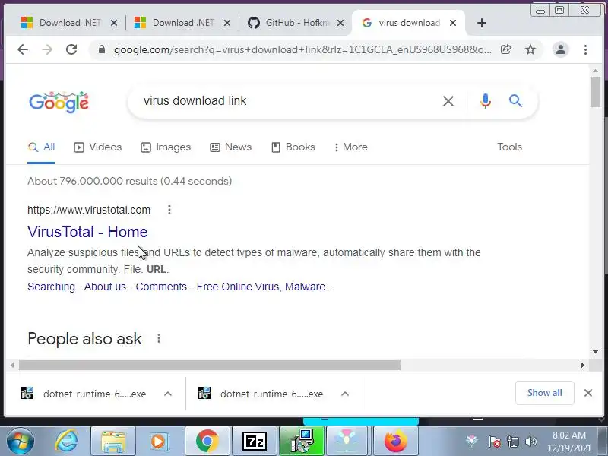Click the network icon in system tray
This screenshot has height=456, width=608.
tap(512, 442)
